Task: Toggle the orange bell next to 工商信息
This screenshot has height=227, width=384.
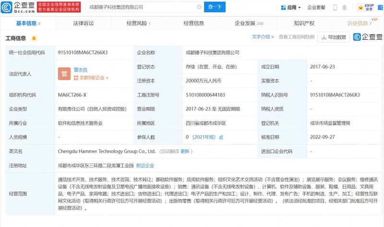Action: [34, 38]
